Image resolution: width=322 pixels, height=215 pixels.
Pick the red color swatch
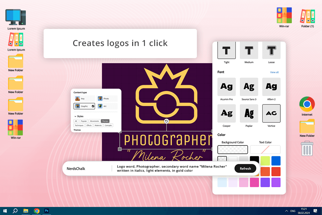coord(276,172)
